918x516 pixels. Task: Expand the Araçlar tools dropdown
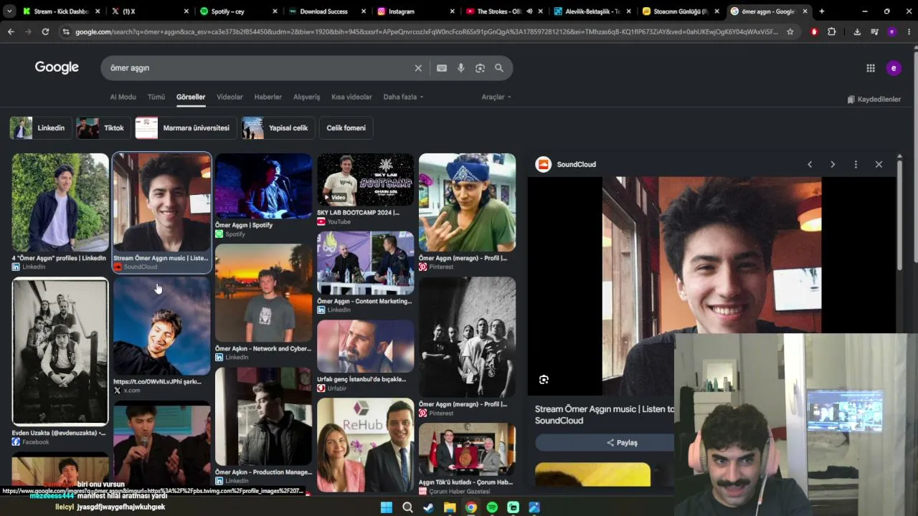496,97
